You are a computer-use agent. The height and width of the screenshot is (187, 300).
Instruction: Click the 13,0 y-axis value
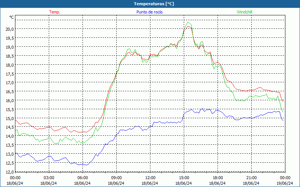pyautogui.click(x=10, y=154)
